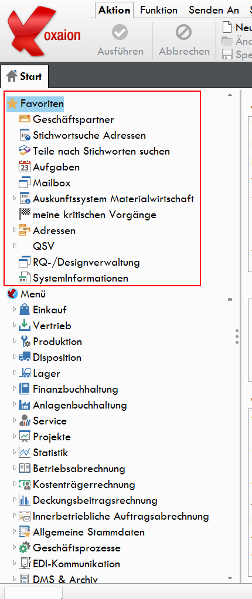Image resolution: width=252 pixels, height=599 pixels.
Task: Expand the QSV tree node
Action: click(x=15, y=246)
